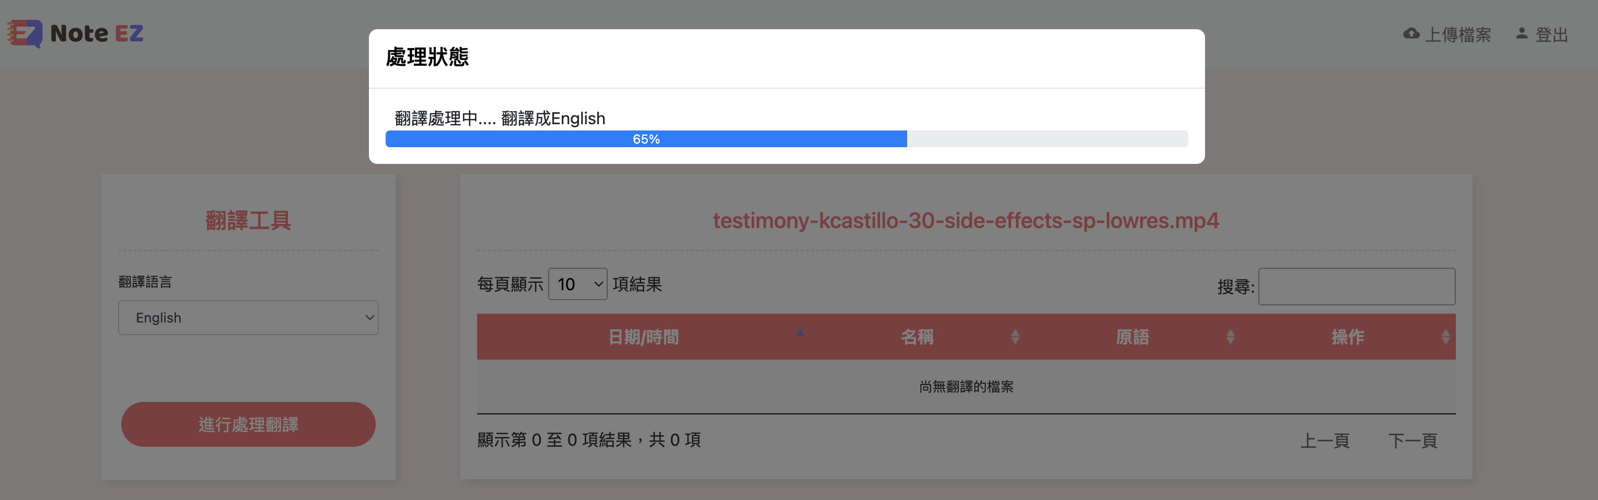Sort by 操作 column header
This screenshot has height=500, width=1598.
tap(1348, 337)
